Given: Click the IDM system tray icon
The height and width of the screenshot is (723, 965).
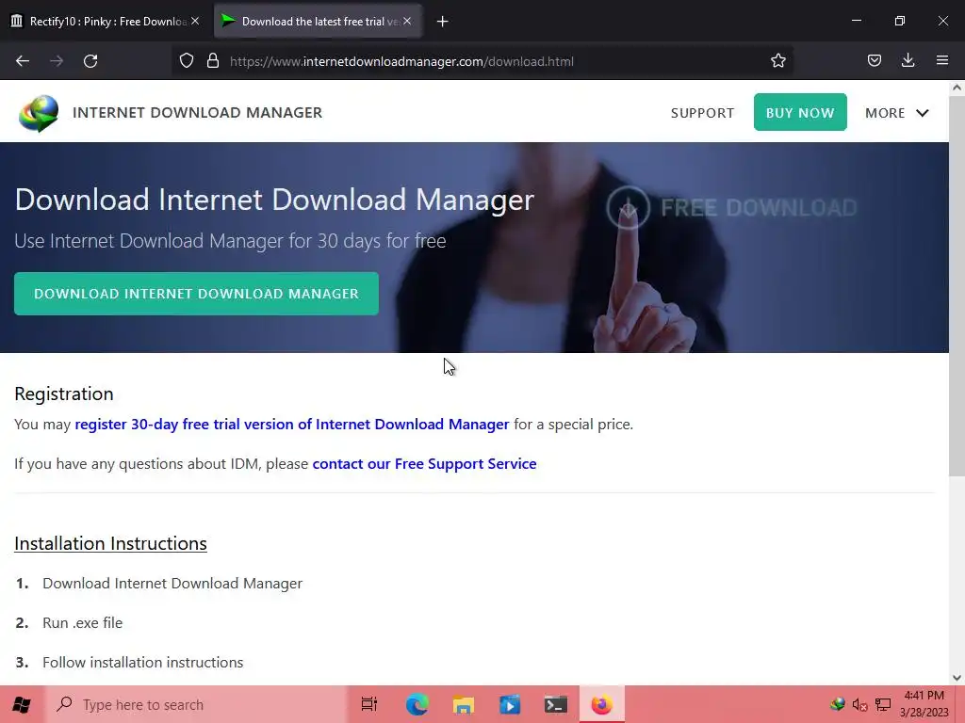Looking at the screenshot, I should tap(838, 704).
